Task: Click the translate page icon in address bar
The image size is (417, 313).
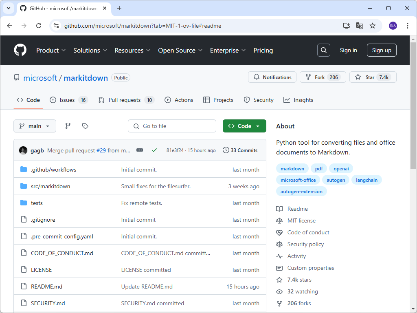Action: coord(359,25)
